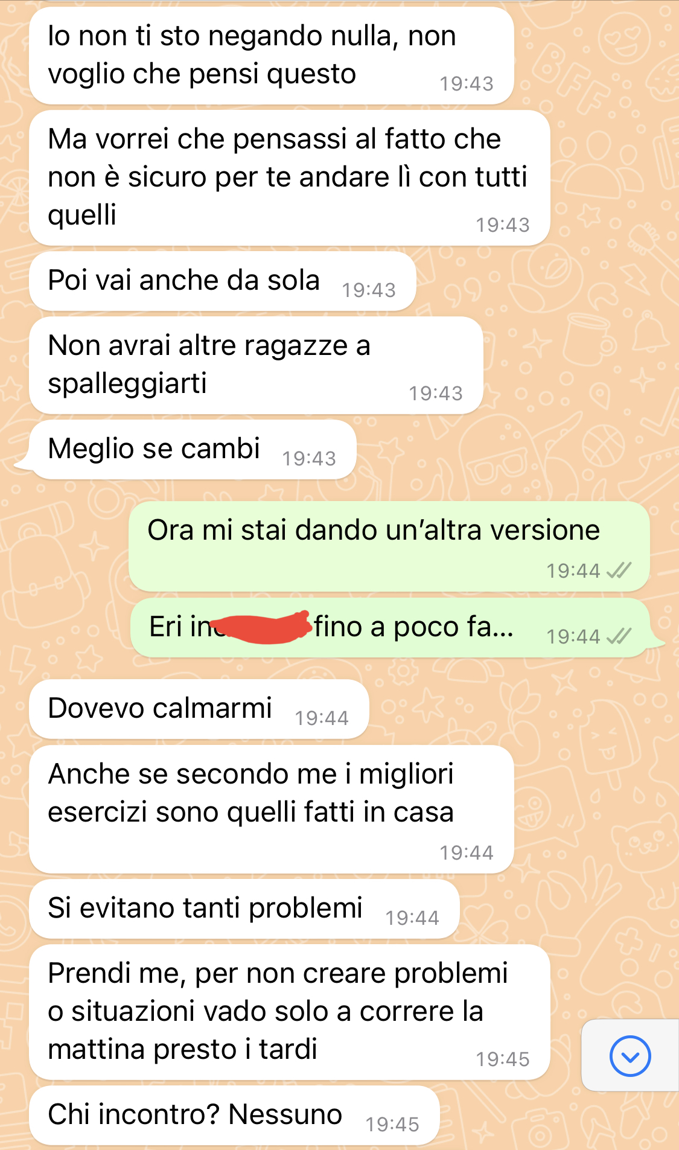Select 'Non avrai altre ragazze a spalleggiarti' message
679x1150 pixels.
tap(256, 365)
